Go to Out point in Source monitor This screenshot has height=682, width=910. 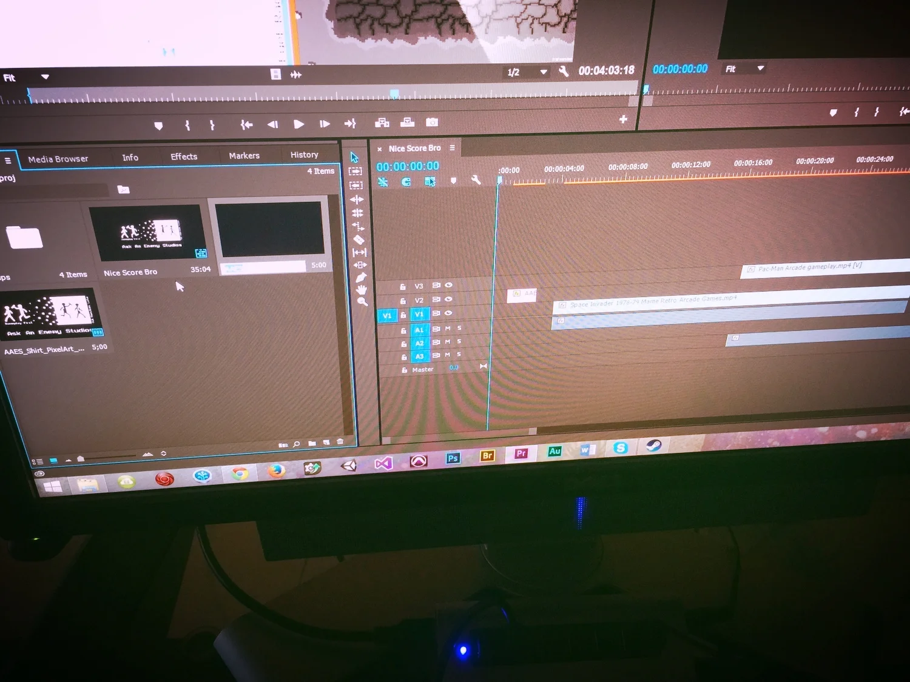pos(350,124)
